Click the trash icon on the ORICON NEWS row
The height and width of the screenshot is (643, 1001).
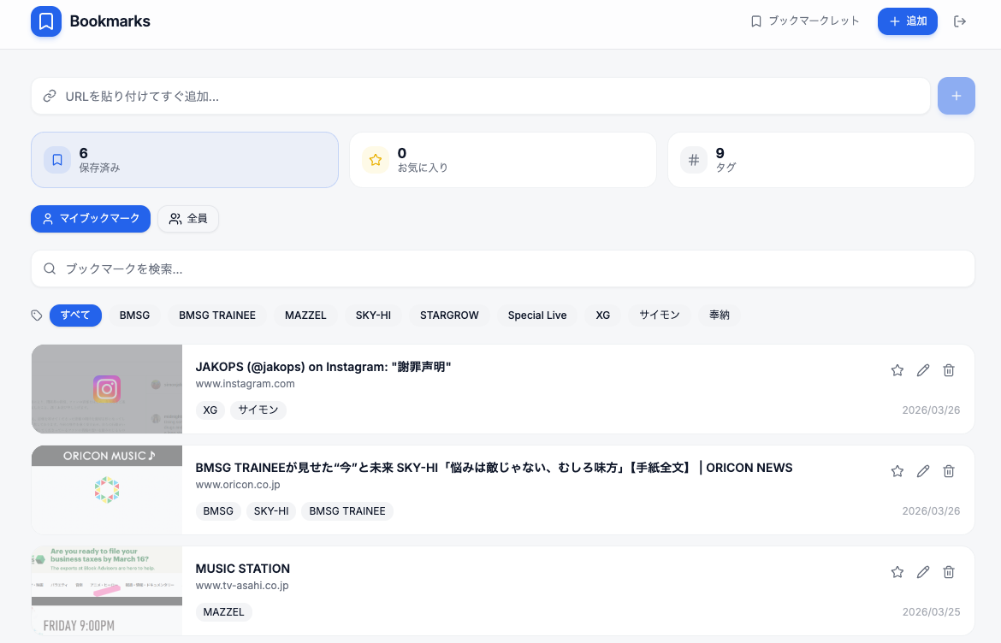click(x=949, y=471)
